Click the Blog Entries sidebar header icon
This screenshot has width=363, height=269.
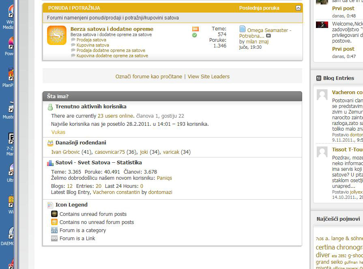tap(319, 78)
